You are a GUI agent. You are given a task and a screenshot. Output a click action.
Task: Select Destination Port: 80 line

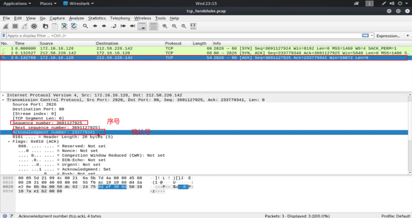point(38,109)
